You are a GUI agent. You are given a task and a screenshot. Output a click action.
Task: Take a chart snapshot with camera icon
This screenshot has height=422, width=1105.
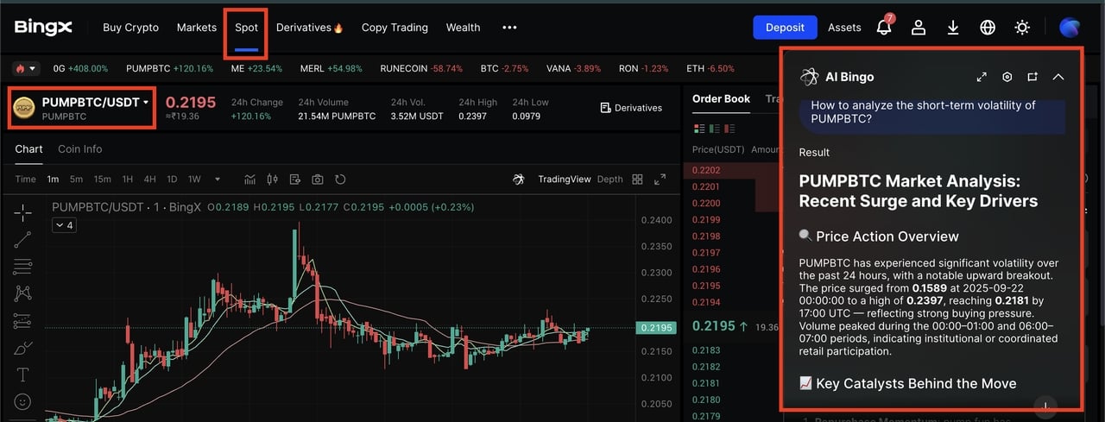tap(318, 180)
